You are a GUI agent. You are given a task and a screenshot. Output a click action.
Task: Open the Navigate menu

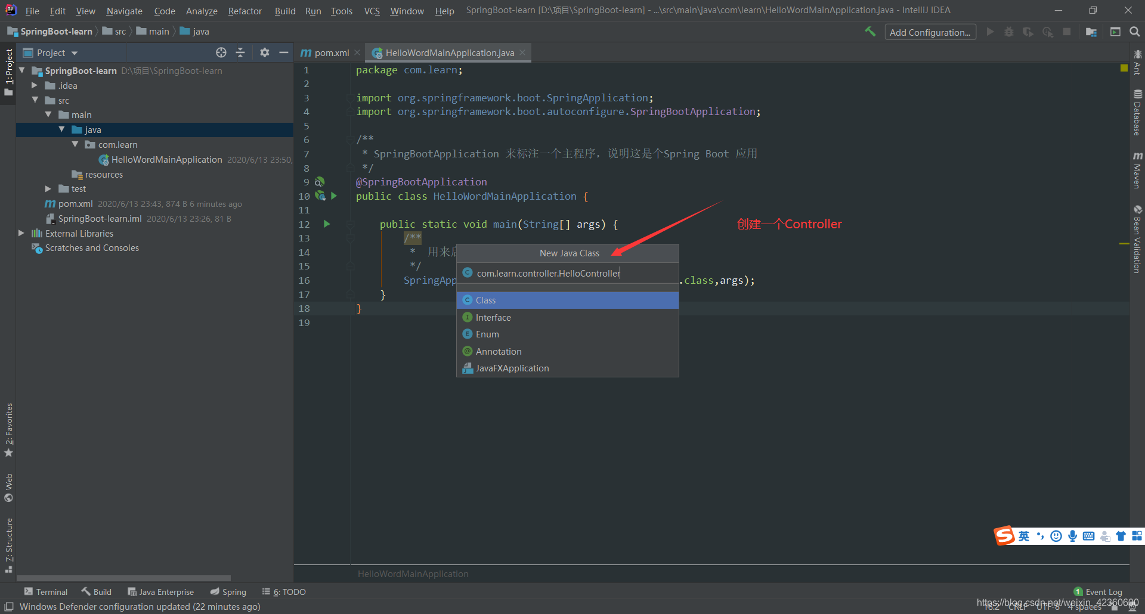click(124, 11)
